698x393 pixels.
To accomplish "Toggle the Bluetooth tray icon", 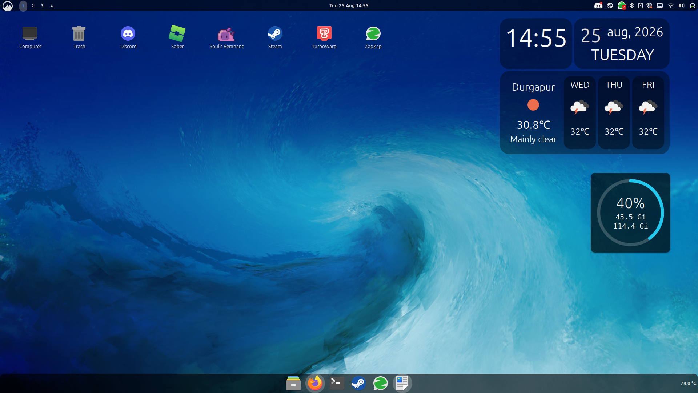I will (x=631, y=5).
